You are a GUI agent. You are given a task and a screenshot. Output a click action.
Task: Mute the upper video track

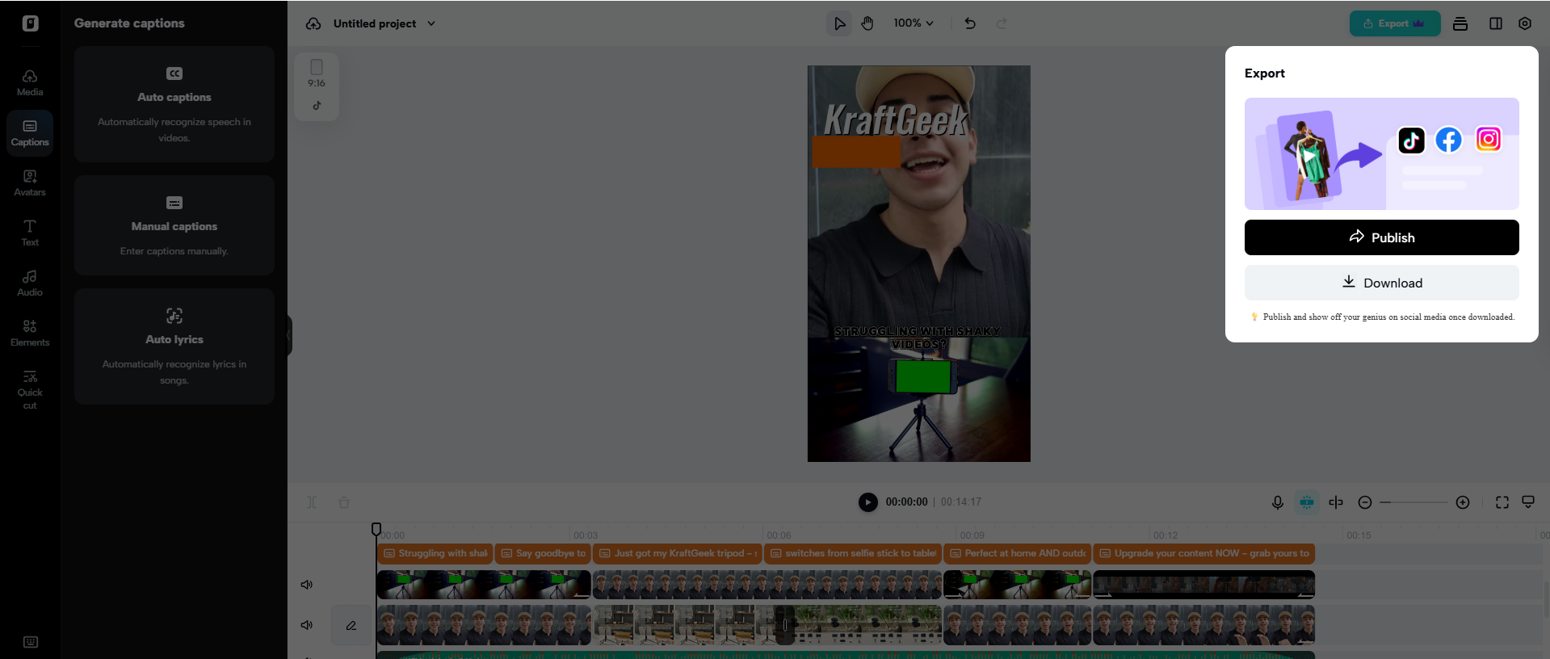tap(307, 585)
